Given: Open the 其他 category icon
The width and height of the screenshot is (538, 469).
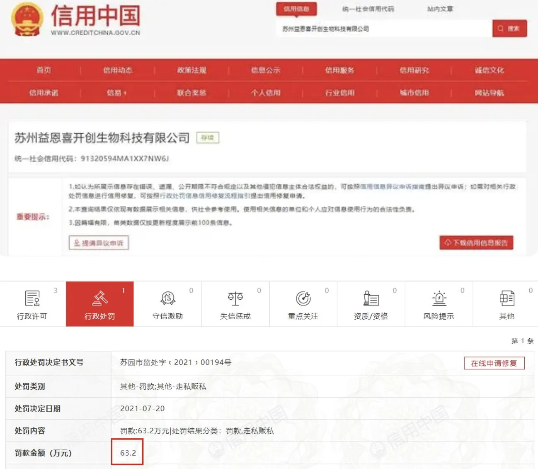Looking at the screenshot, I should 506,298.
